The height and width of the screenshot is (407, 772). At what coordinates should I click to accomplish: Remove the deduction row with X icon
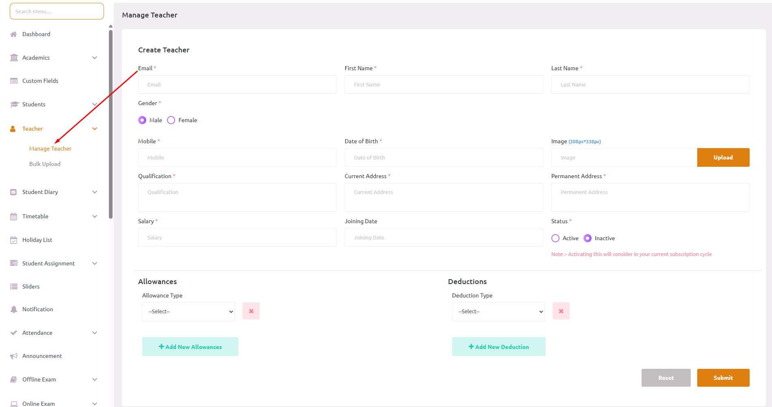[561, 311]
